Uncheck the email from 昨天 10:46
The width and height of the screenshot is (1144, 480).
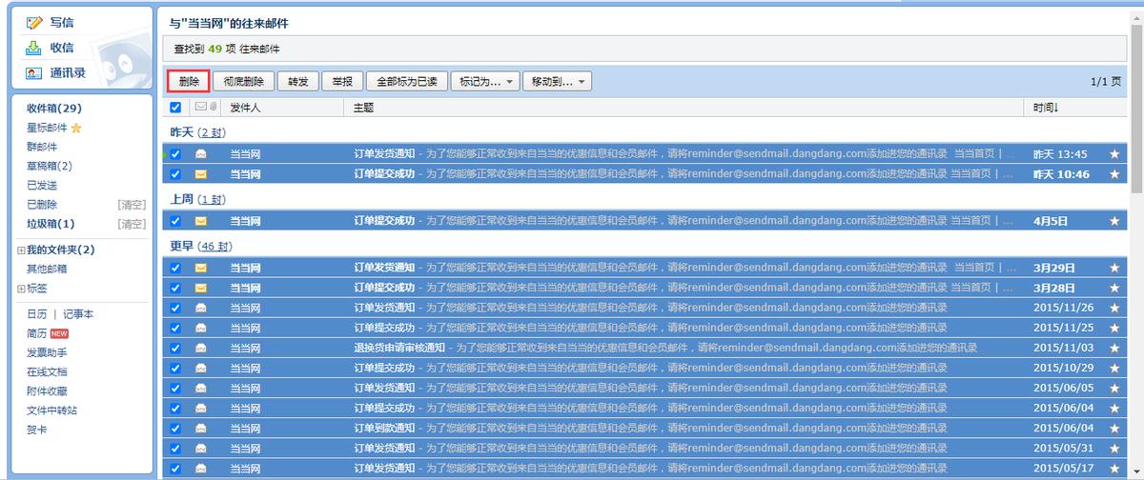click(x=175, y=174)
